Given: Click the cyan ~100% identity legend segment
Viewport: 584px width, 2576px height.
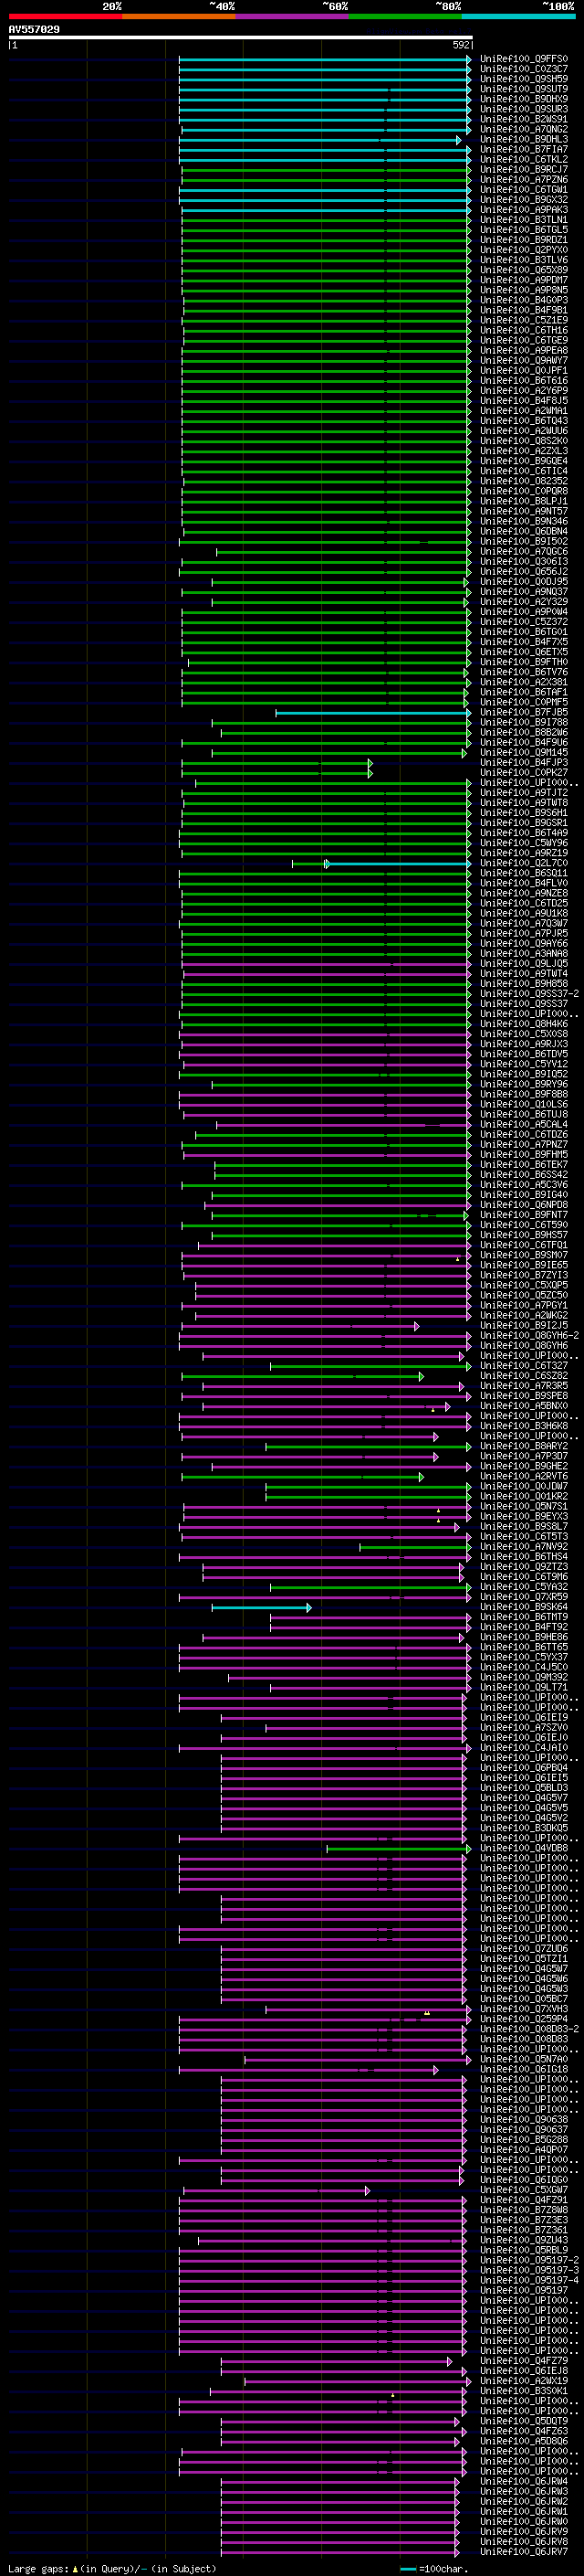Looking at the screenshot, I should 518,16.
